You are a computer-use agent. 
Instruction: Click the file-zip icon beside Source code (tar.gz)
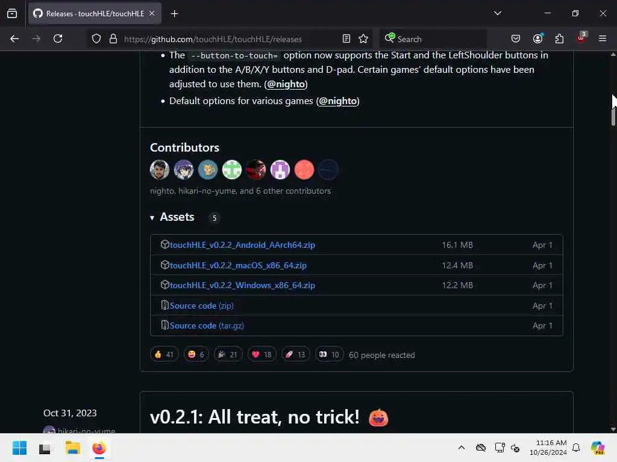[x=165, y=325]
